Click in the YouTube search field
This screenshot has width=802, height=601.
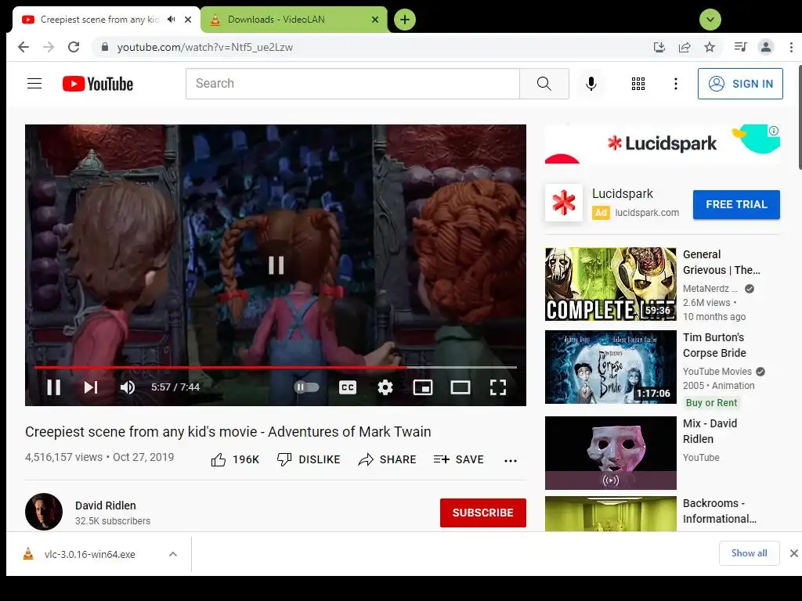tap(353, 83)
